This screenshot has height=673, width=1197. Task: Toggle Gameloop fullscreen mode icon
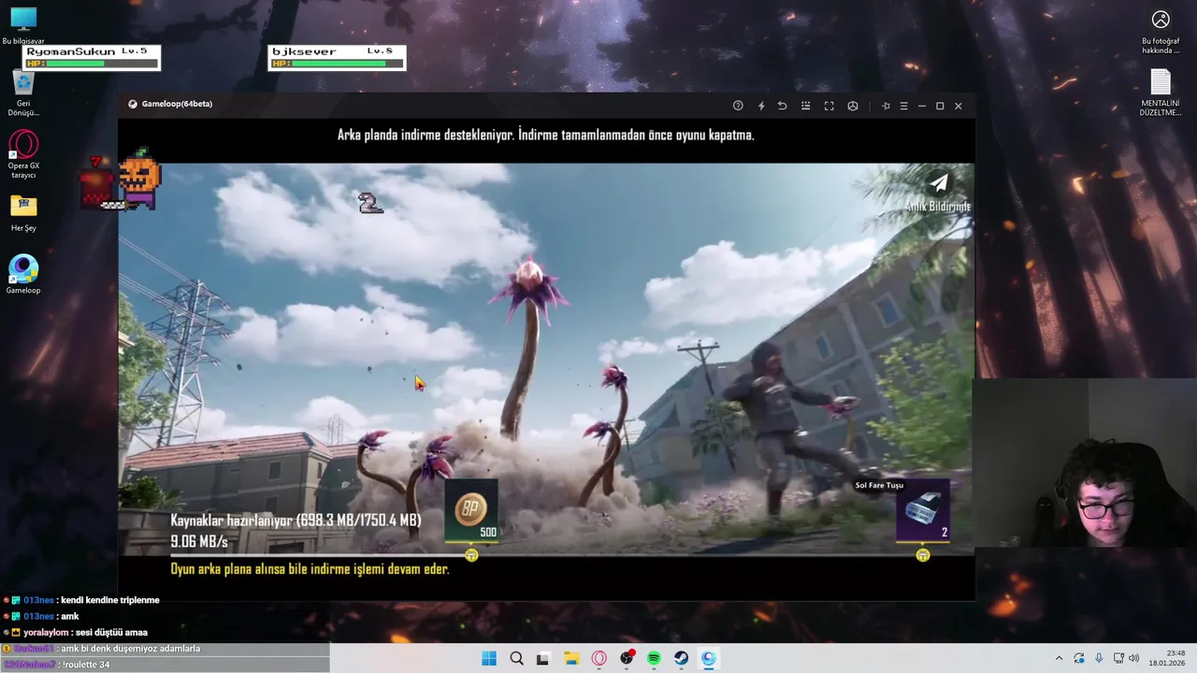click(x=829, y=106)
